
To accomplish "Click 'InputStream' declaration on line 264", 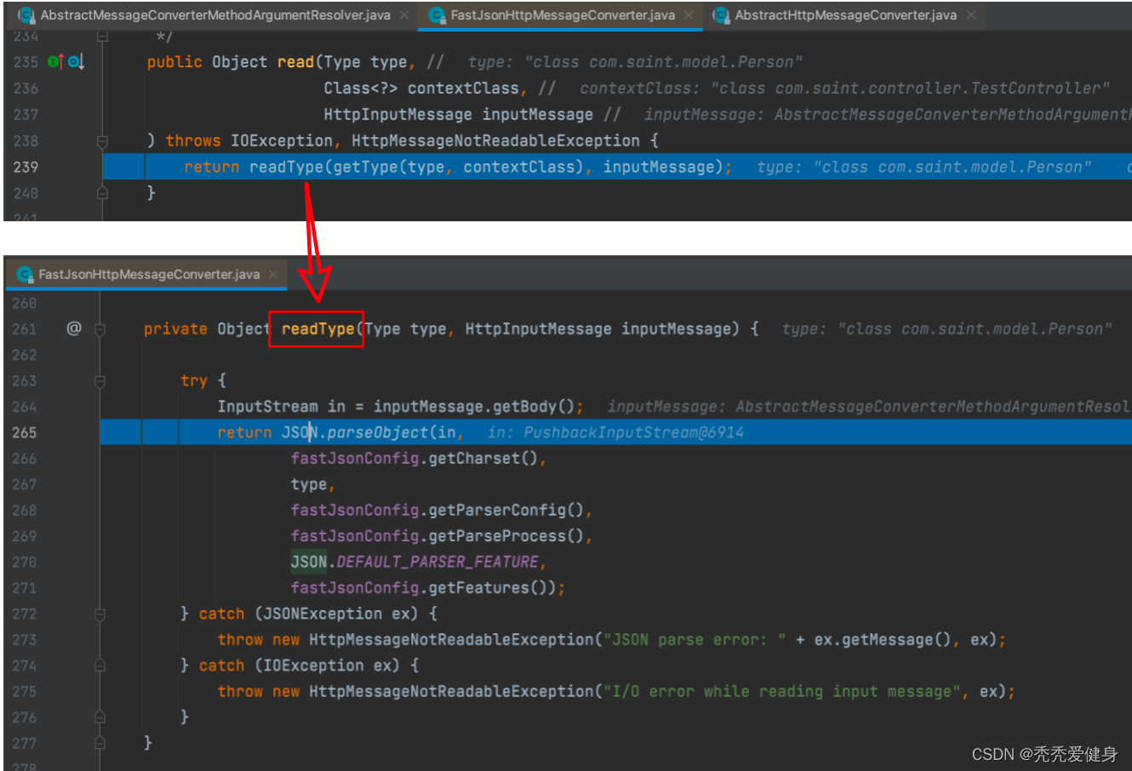I will [267, 406].
